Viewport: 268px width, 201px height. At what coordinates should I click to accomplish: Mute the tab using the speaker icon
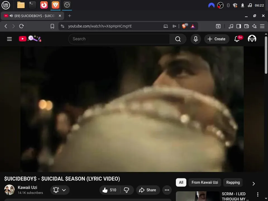point(11,16)
